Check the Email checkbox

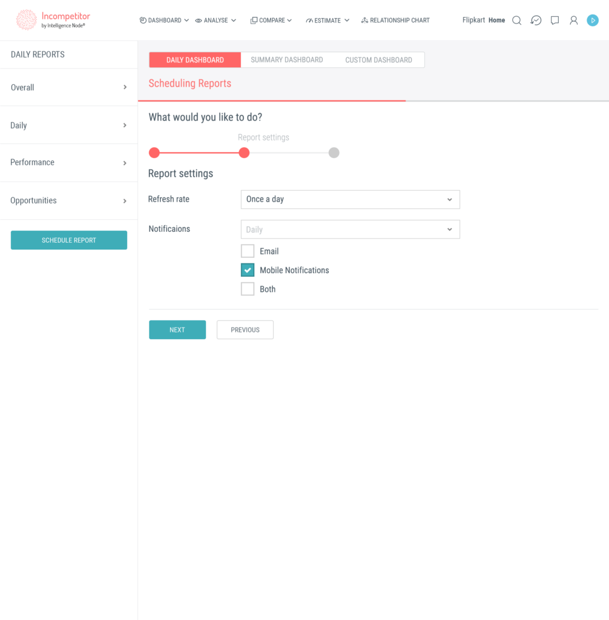point(248,251)
